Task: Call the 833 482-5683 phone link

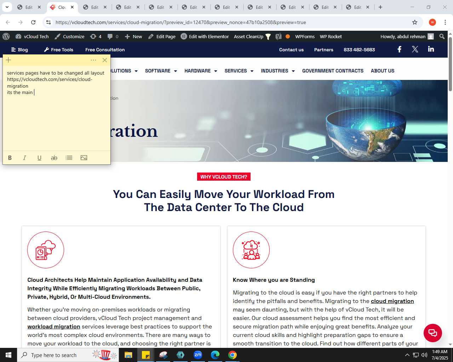Action: click(x=359, y=49)
